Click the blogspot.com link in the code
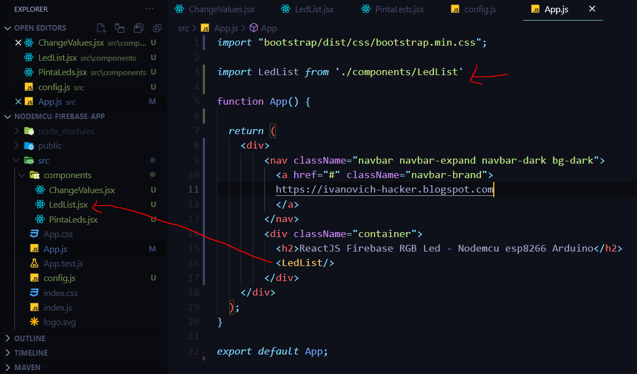 coord(384,189)
